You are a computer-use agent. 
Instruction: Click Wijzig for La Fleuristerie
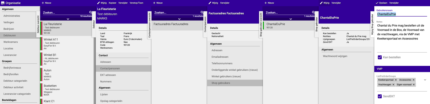click(x=102, y=3)
